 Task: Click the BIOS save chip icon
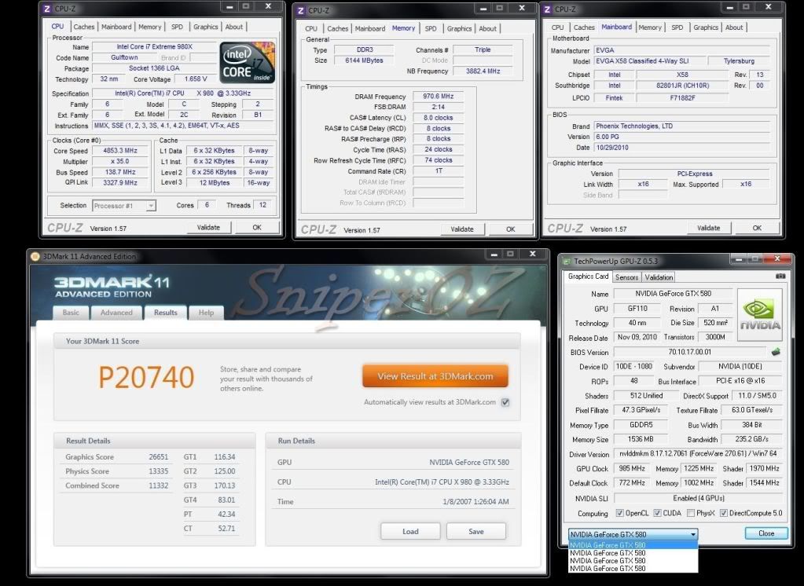pos(776,352)
